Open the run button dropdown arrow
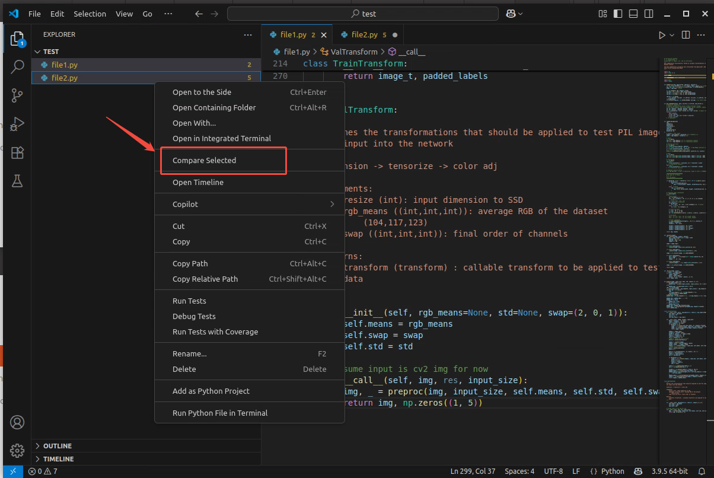The height and width of the screenshot is (478, 714). pyautogui.click(x=672, y=35)
